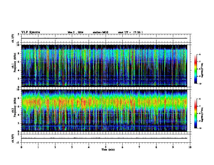Click the ch.1 spectrogram panel
Image resolution: width=214 pixels, height=165 pixels.
click(104, 66)
